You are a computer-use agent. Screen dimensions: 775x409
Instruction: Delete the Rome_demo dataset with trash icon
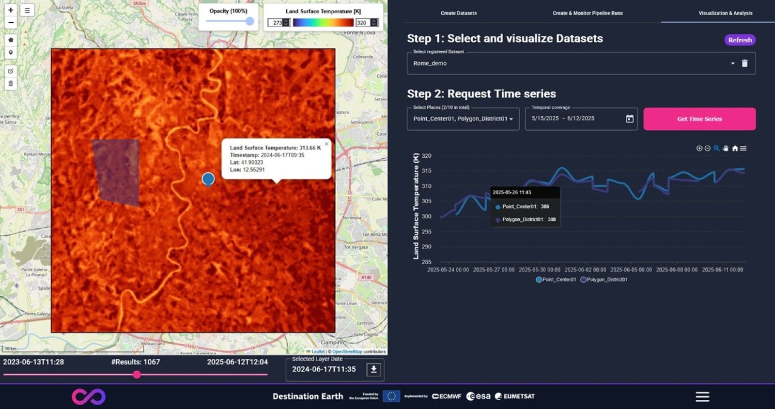[745, 63]
